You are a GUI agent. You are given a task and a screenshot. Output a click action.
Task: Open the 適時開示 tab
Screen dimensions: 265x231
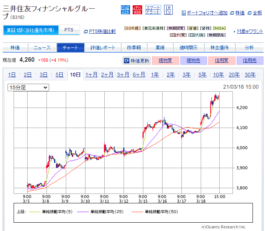point(188,48)
